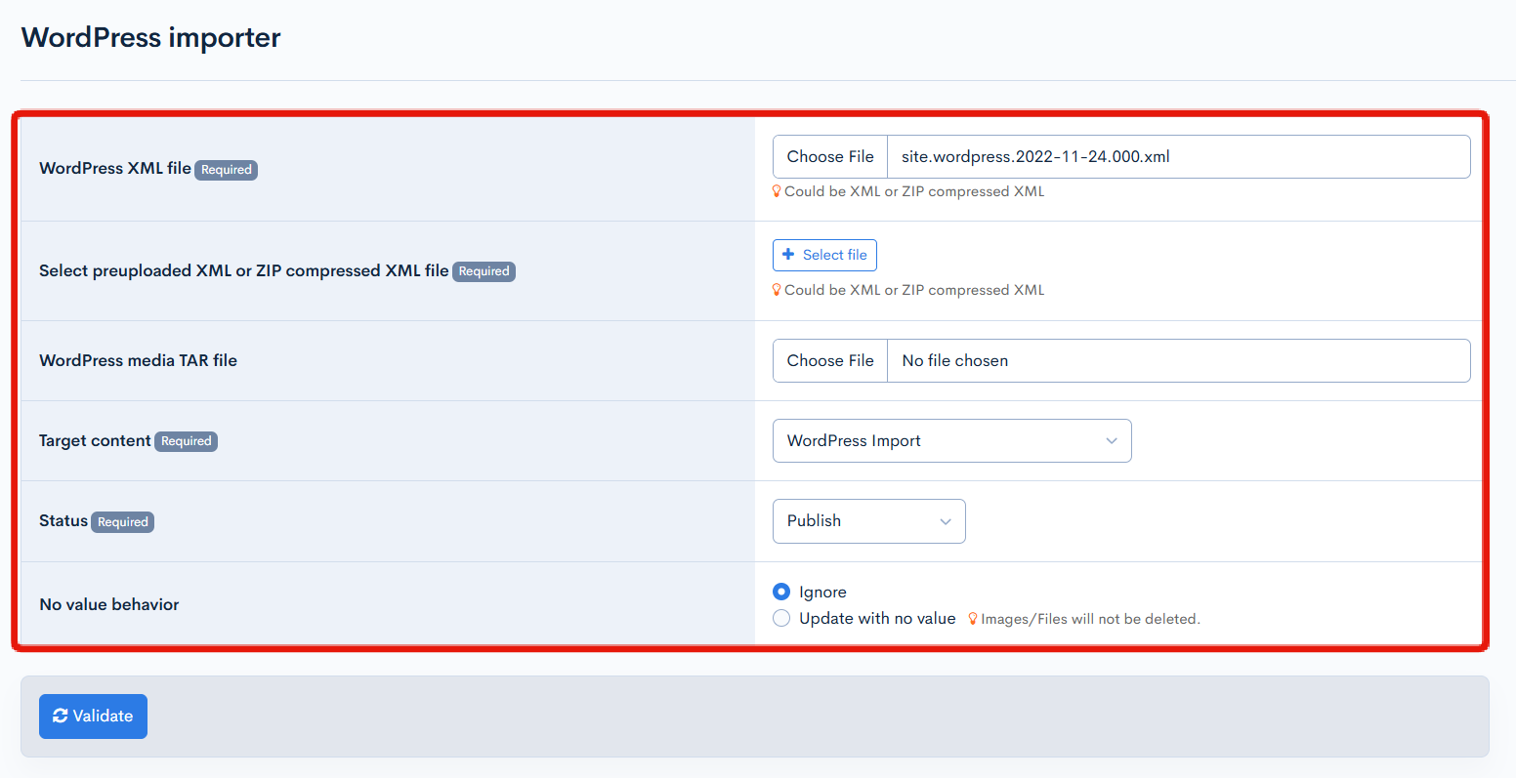Select the Ignore radio button
Image resolution: width=1516 pixels, height=778 pixels.
(781, 592)
